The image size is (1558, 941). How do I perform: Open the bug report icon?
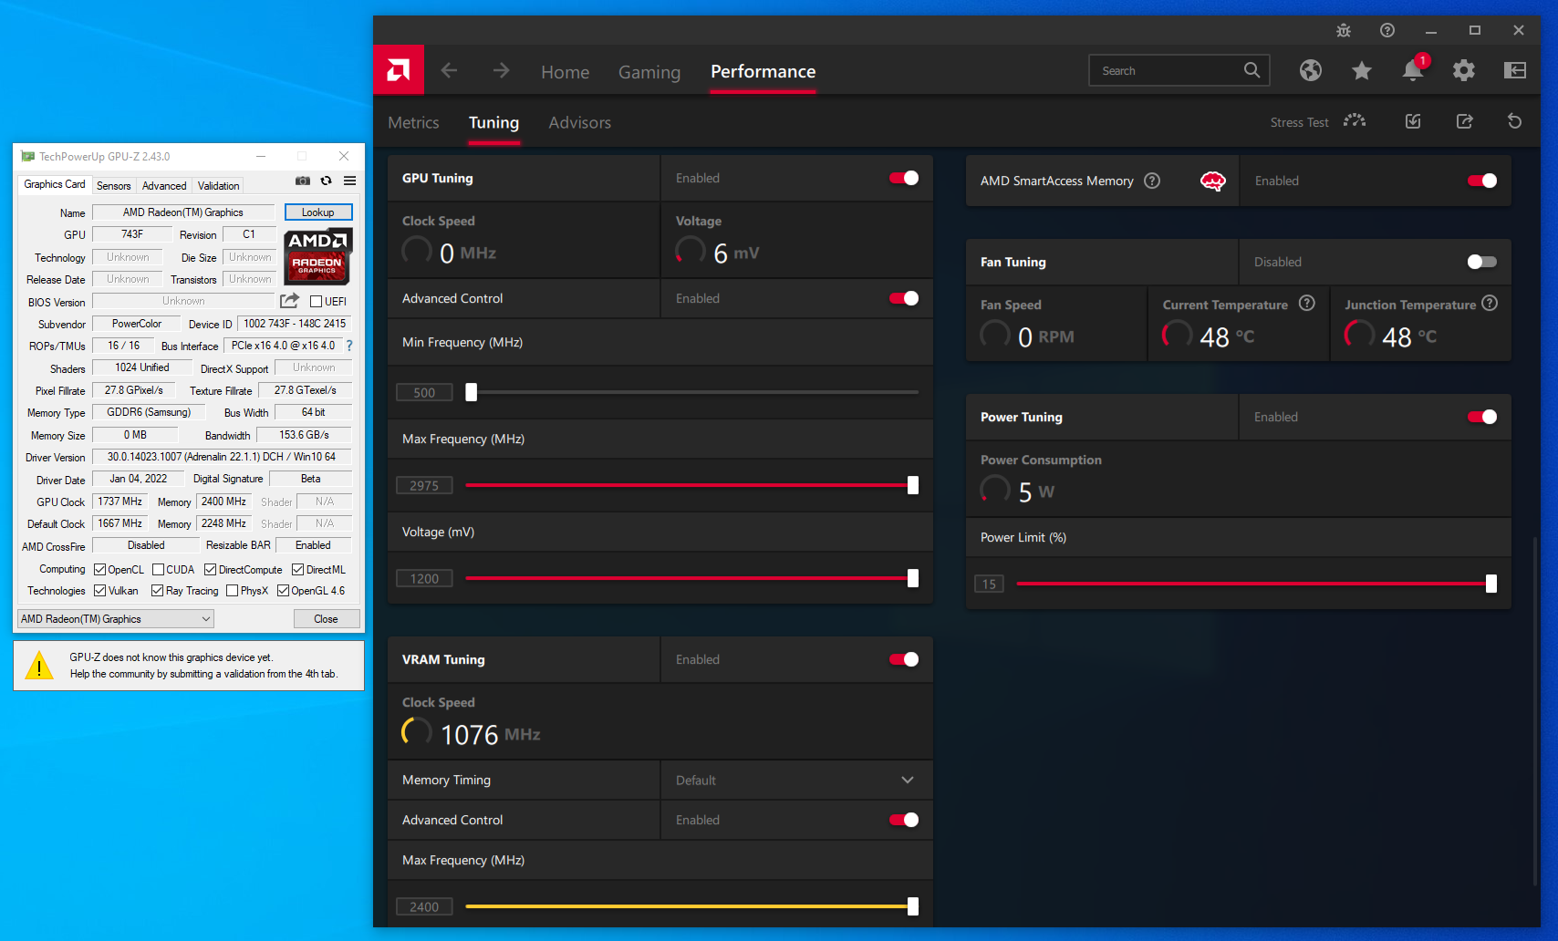click(x=1344, y=30)
